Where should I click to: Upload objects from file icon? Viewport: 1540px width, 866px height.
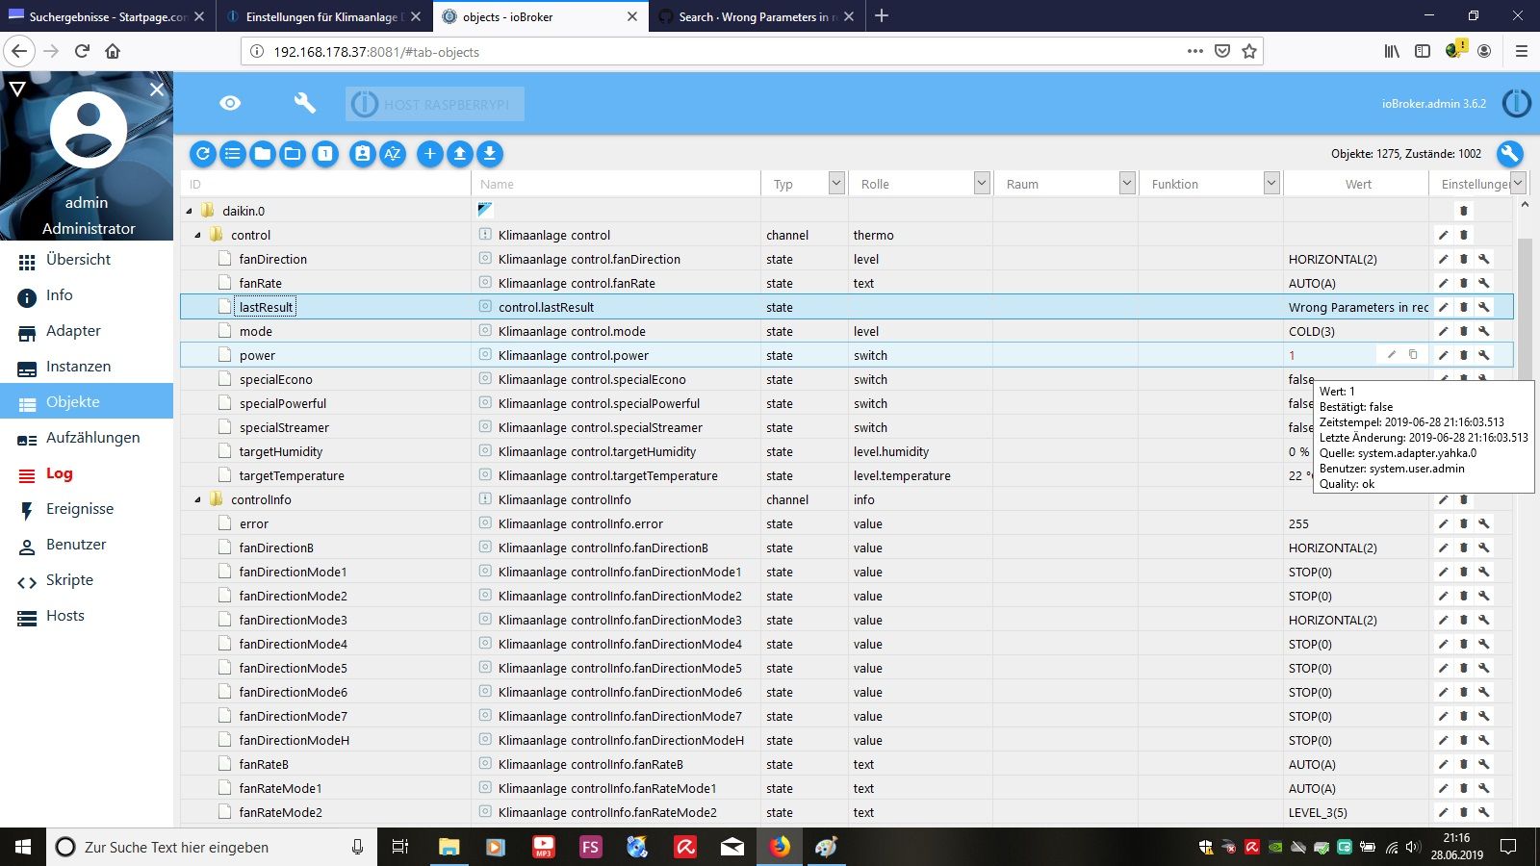[460, 153]
